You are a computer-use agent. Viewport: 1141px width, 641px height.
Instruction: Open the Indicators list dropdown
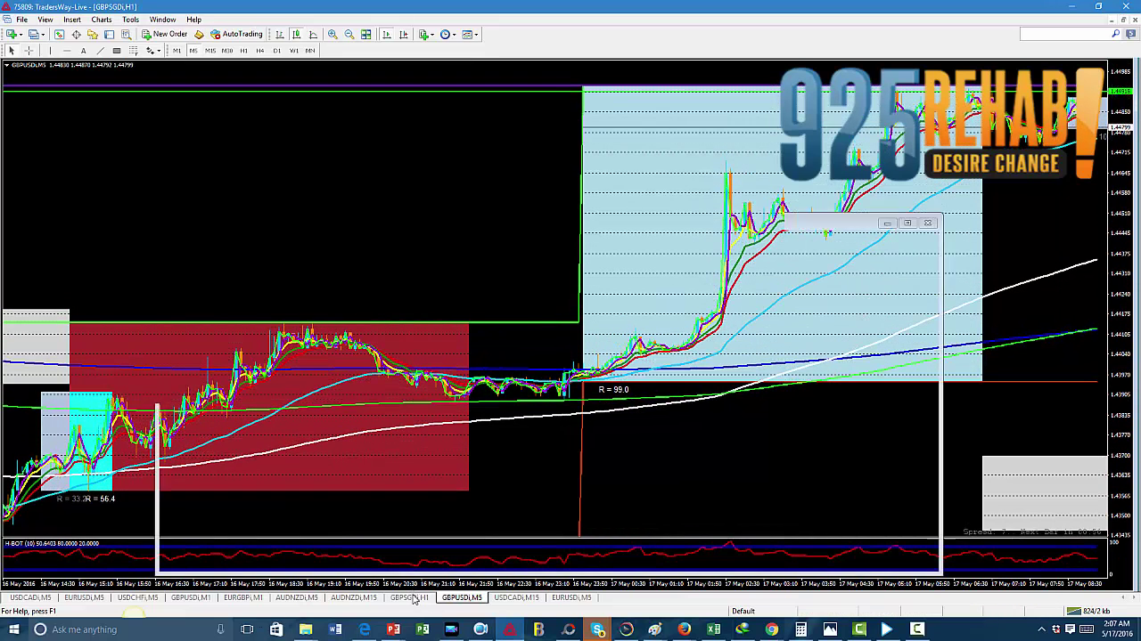[x=427, y=35]
